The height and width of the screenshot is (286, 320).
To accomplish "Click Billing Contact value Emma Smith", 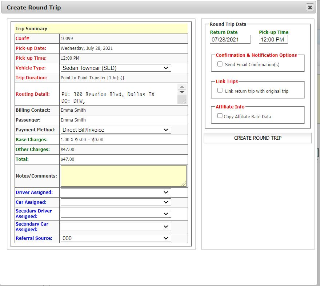I will coord(73,110).
